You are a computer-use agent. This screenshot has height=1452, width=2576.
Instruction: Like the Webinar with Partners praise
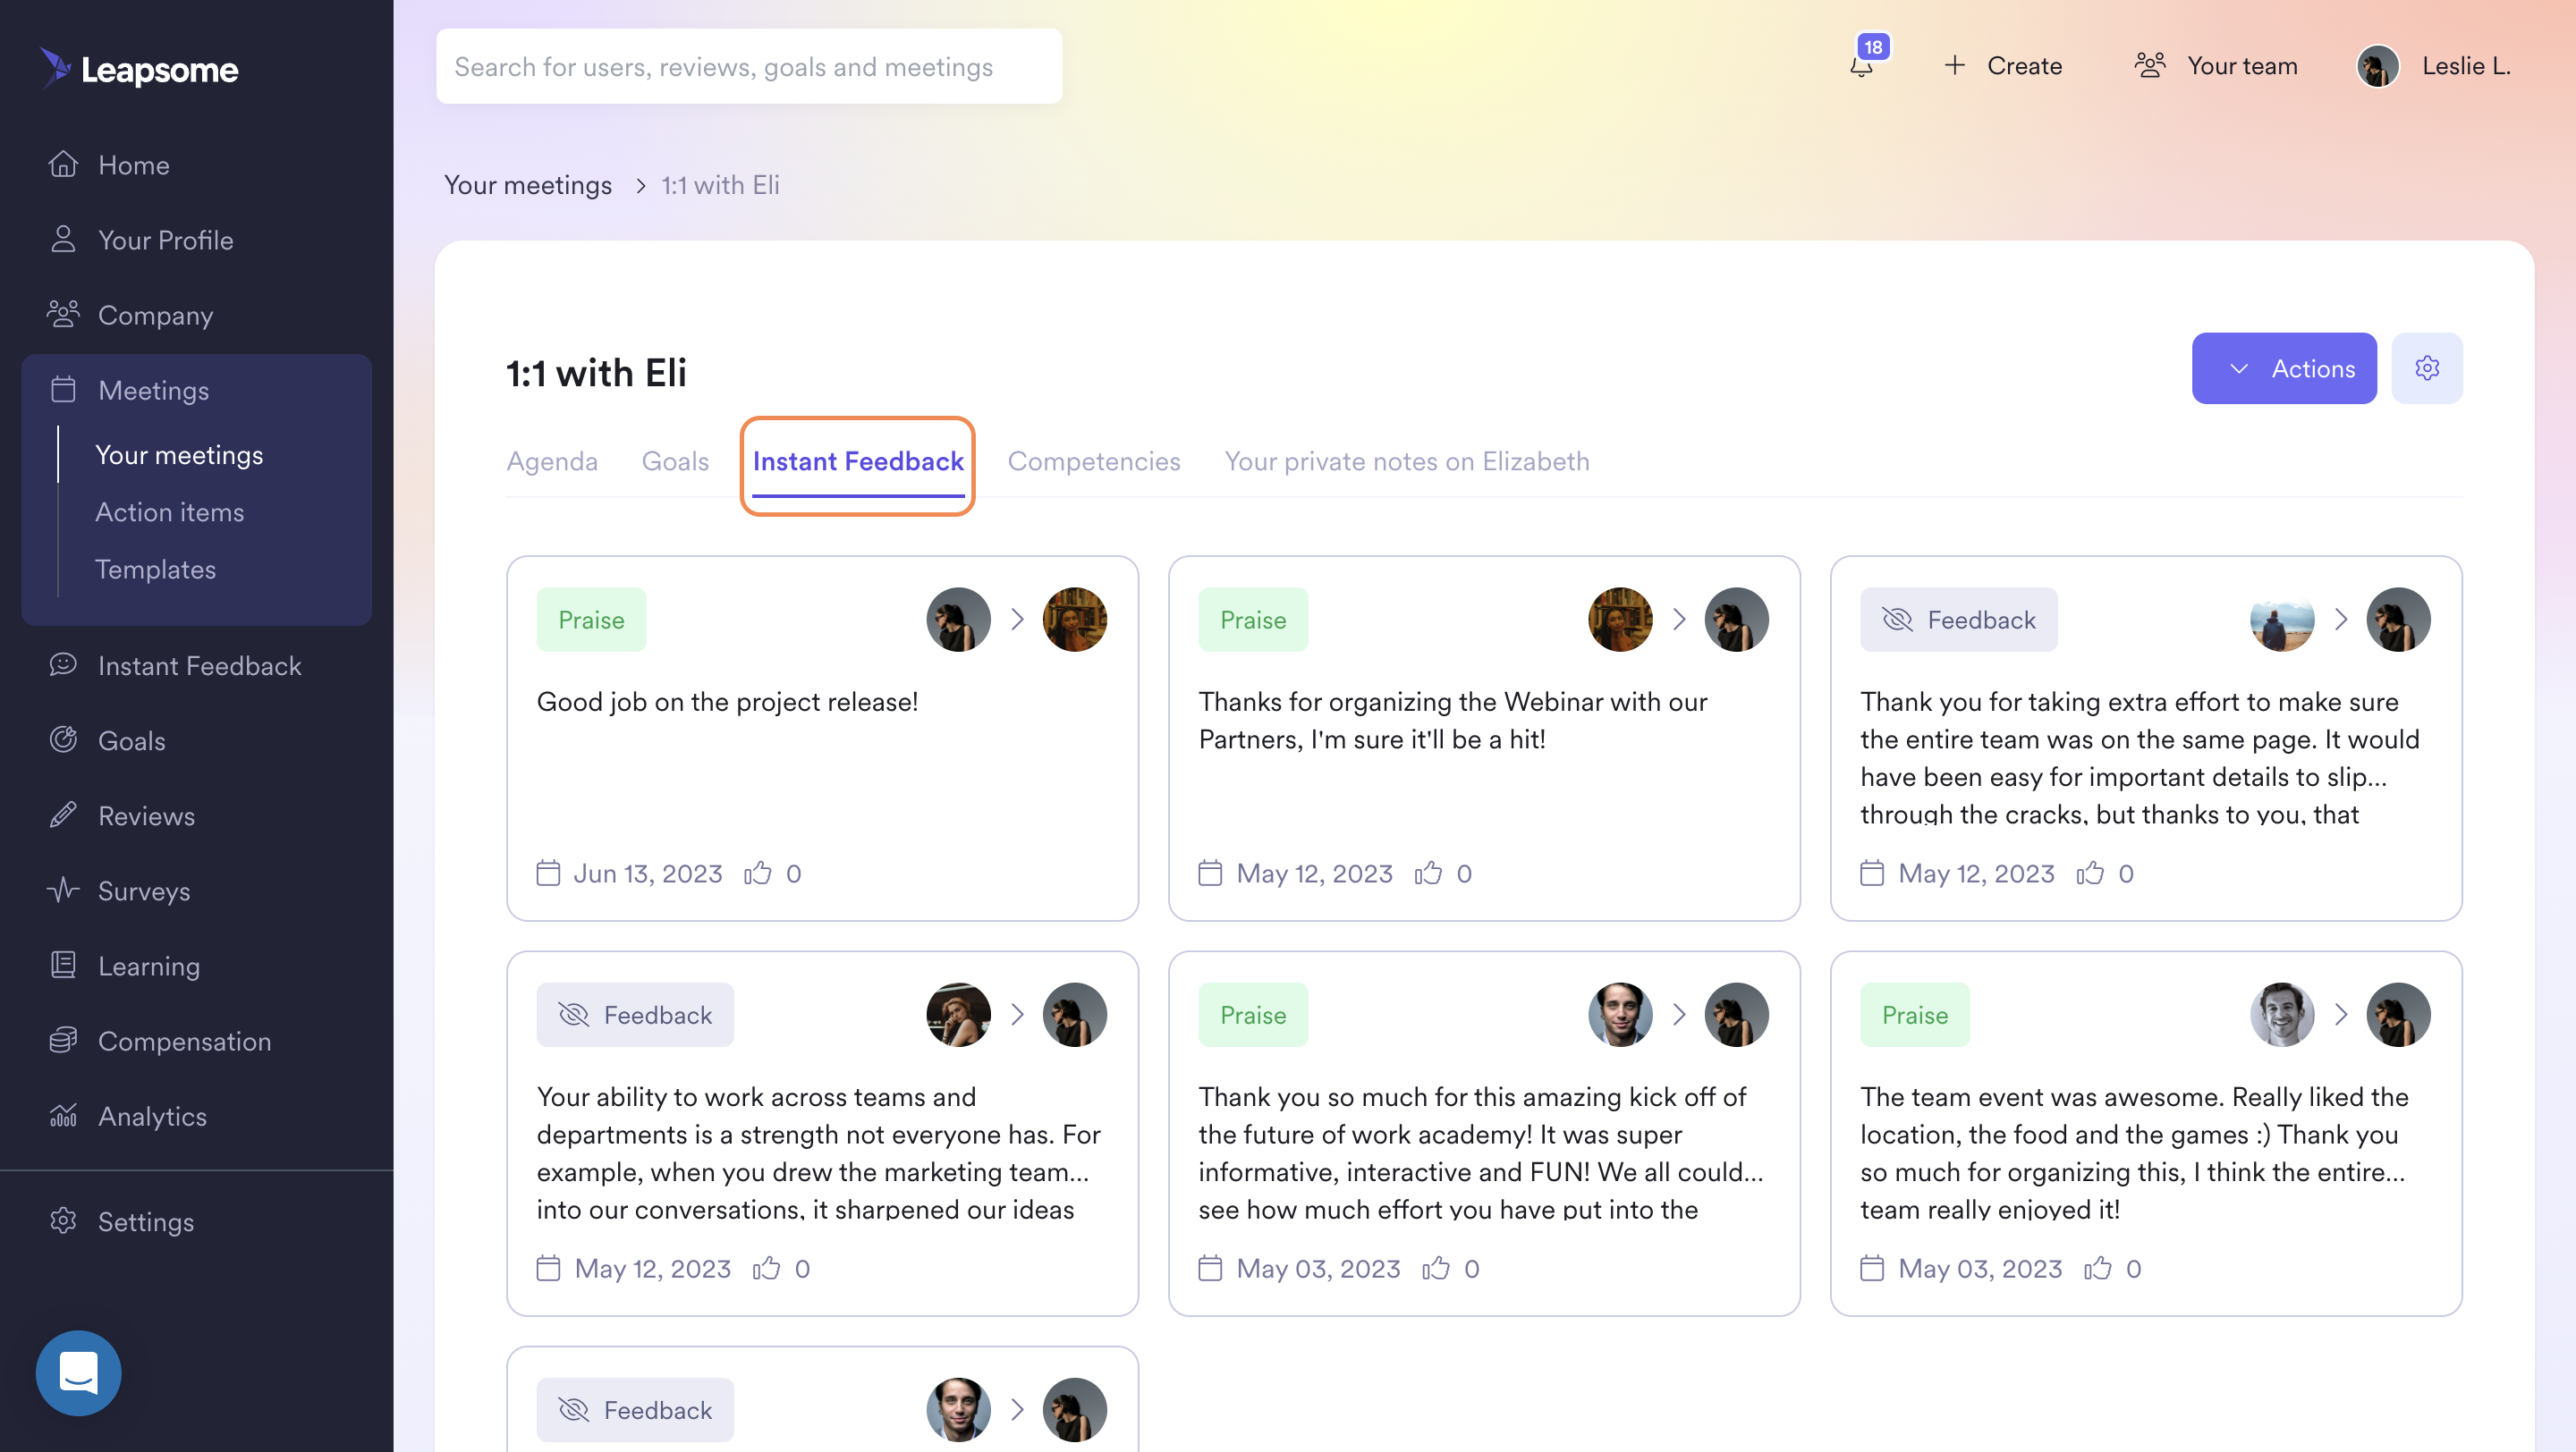(1428, 874)
